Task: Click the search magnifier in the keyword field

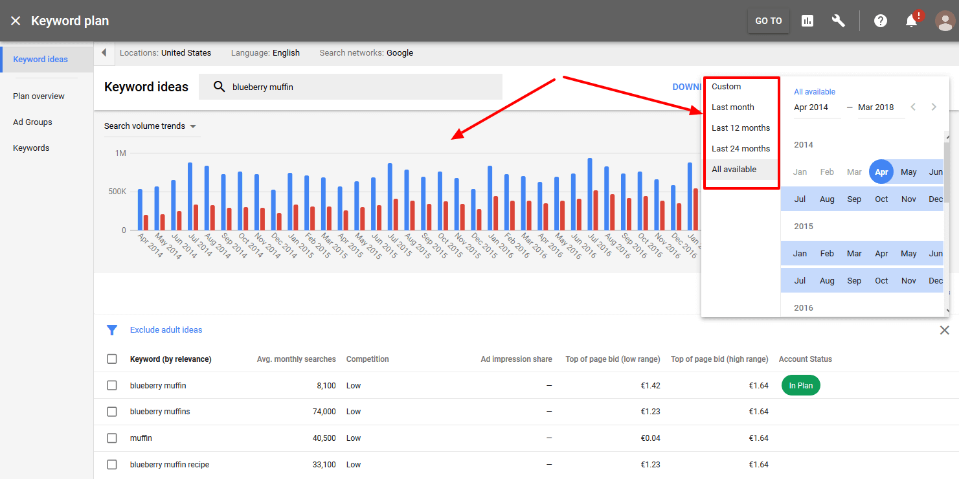Action: pyautogui.click(x=220, y=86)
